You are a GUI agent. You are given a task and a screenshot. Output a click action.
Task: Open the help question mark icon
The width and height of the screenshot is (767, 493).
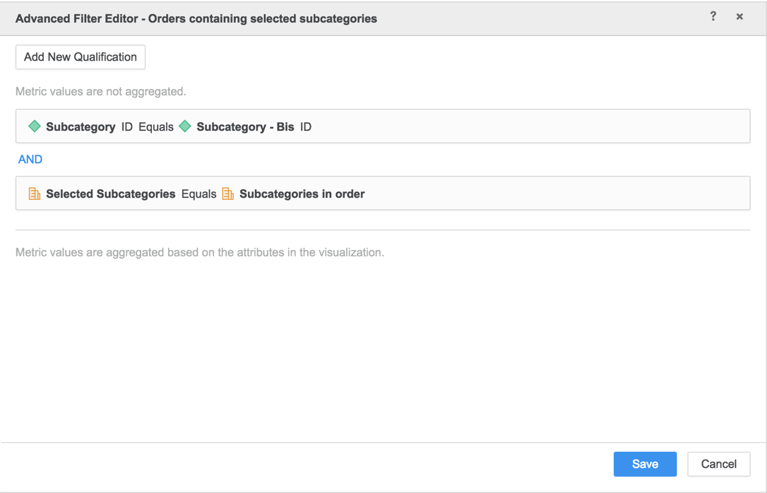[x=713, y=17]
